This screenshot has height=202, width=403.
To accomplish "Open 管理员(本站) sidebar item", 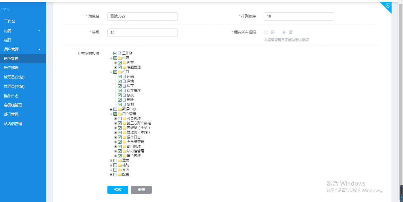I will pos(23,86).
